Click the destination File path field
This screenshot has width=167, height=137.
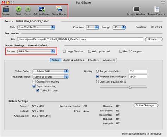[x=80, y=39]
